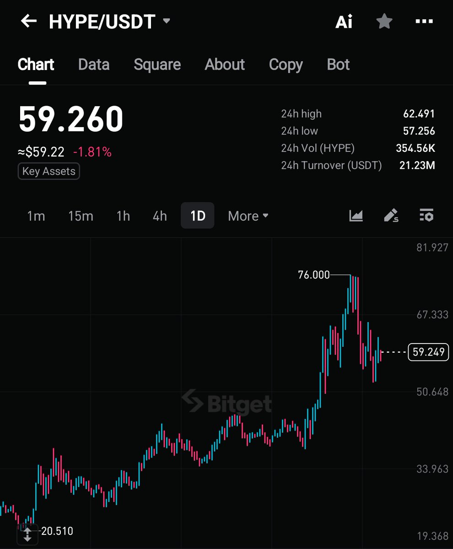Select the 1h timeframe
453x549 pixels.
[123, 215]
